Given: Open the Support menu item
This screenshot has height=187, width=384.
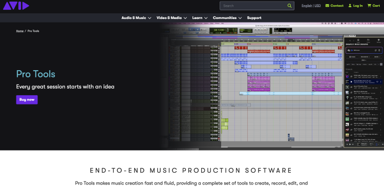Looking at the screenshot, I should coord(254,18).
